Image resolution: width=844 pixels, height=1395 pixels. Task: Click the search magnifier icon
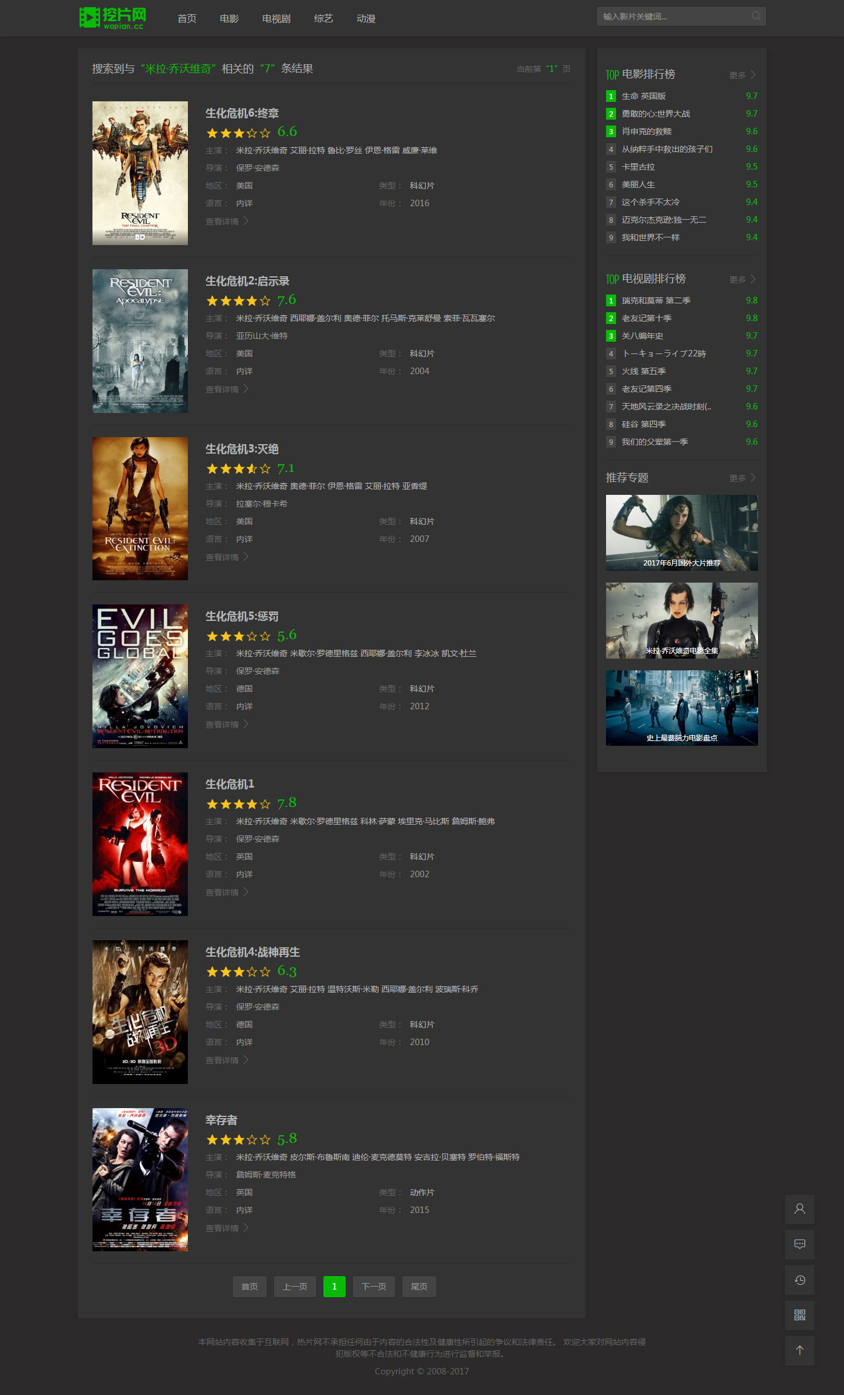[x=756, y=16]
